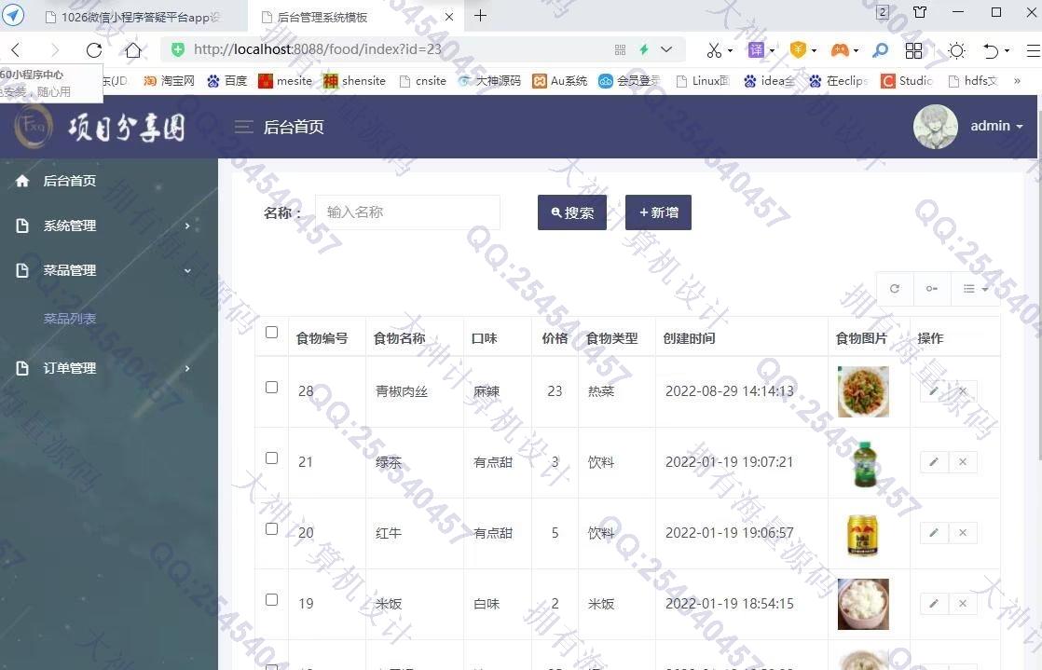Viewport: 1042px width, 670px height.
Task: Check the checkbox for row 28
Action: [271, 387]
